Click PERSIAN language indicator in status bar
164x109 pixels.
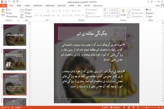[x=18, y=108]
